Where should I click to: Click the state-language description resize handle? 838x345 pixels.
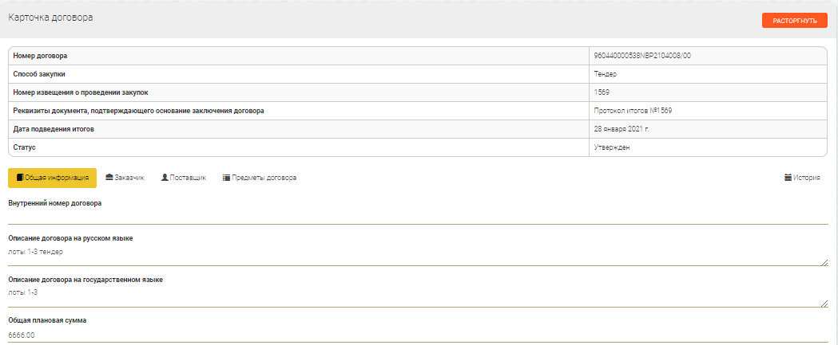[x=824, y=304]
